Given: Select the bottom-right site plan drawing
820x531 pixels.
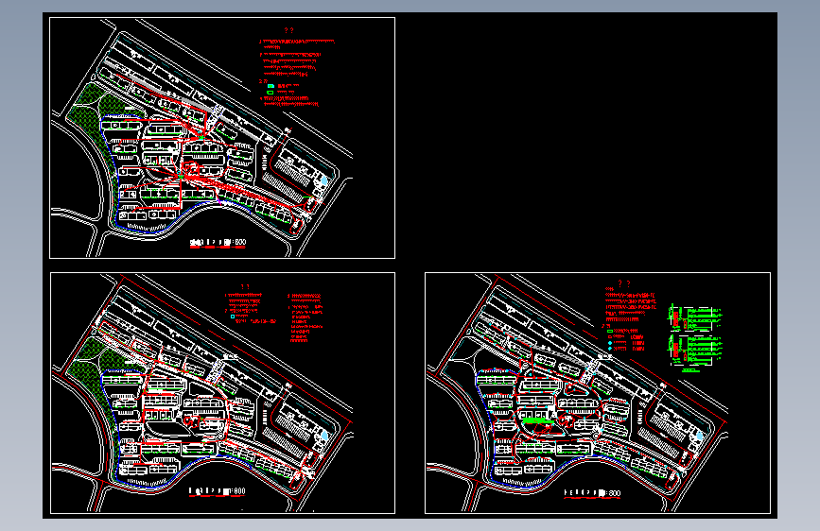Looking at the screenshot, I should click(598, 393).
